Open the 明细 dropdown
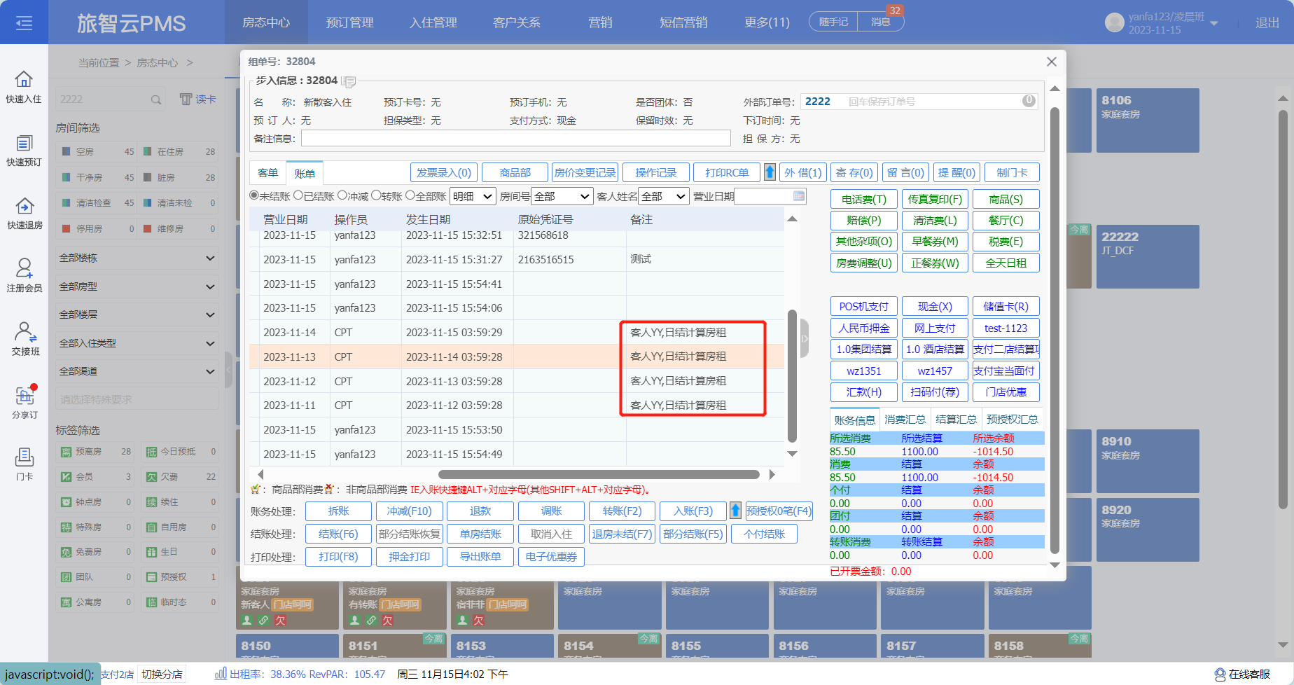 pos(473,197)
